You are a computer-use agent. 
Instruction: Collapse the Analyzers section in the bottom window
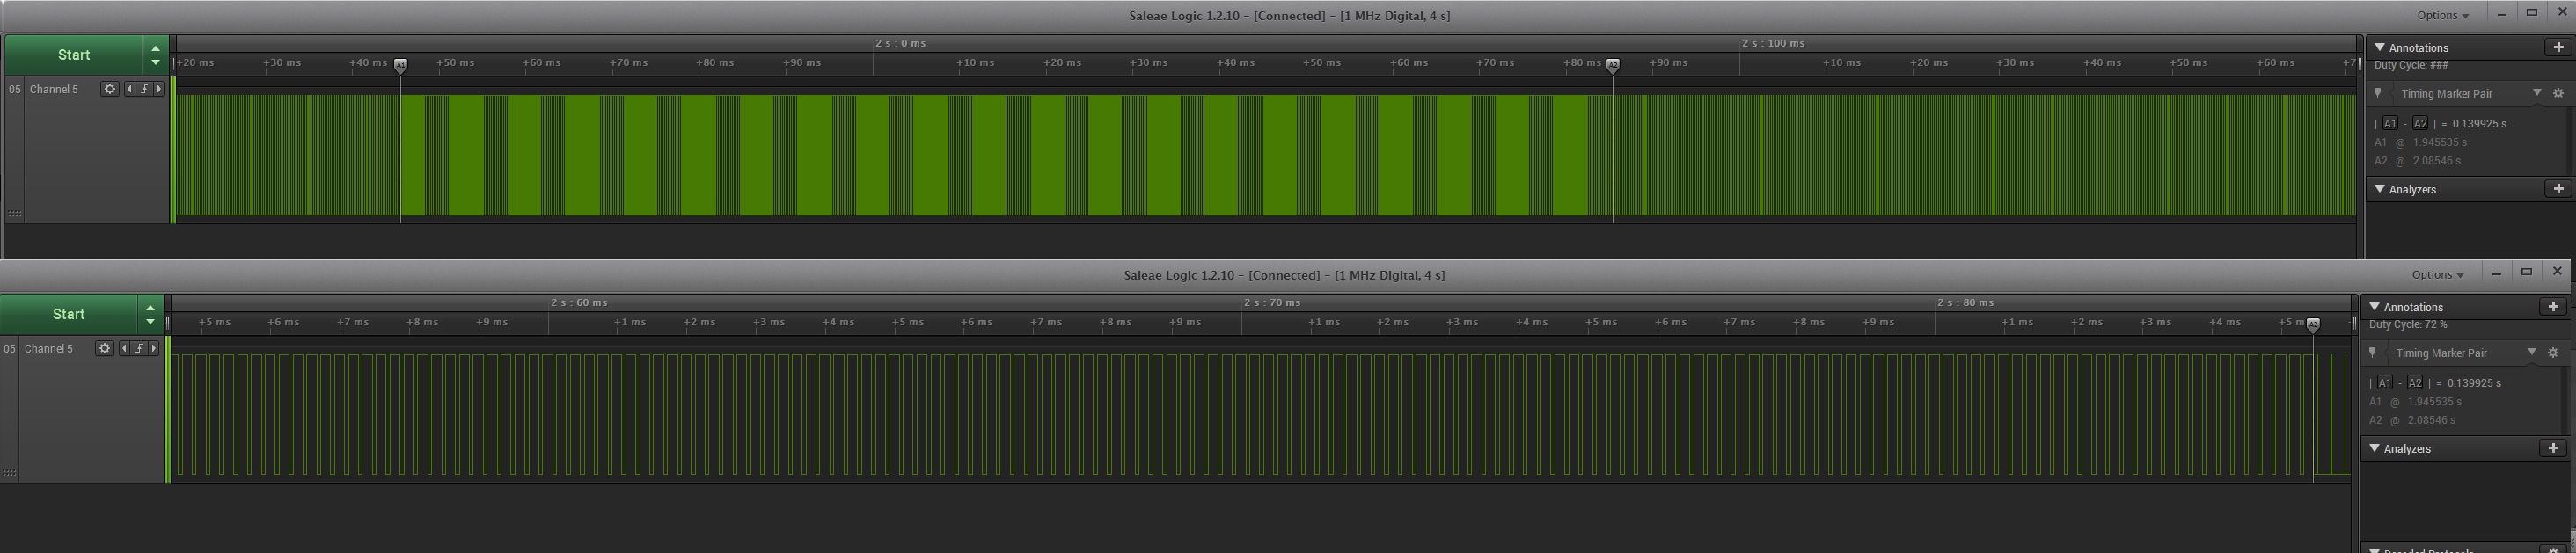coord(2374,448)
